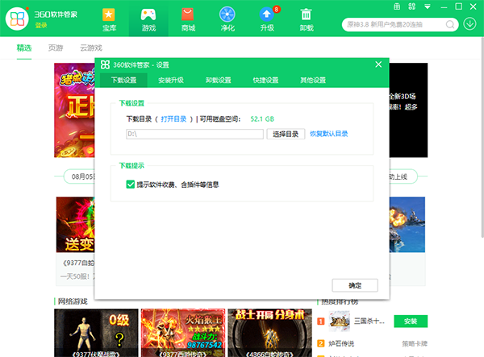Click the 选择目录 button
Screen dimensions: 484x357
pyautogui.click(x=286, y=134)
